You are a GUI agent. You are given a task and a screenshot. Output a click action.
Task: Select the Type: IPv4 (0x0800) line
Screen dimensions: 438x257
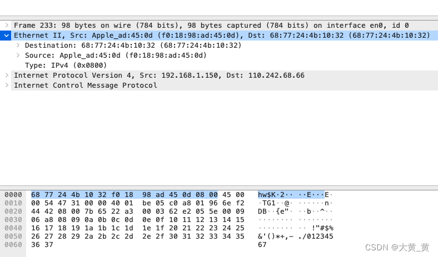(x=66, y=65)
